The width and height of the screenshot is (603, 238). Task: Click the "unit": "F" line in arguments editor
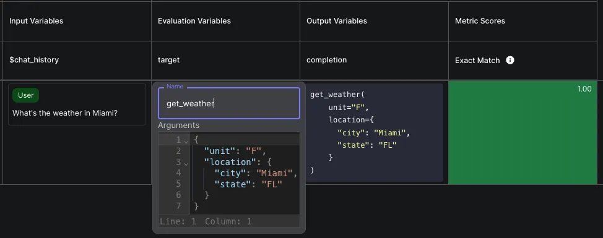pyautogui.click(x=235, y=151)
